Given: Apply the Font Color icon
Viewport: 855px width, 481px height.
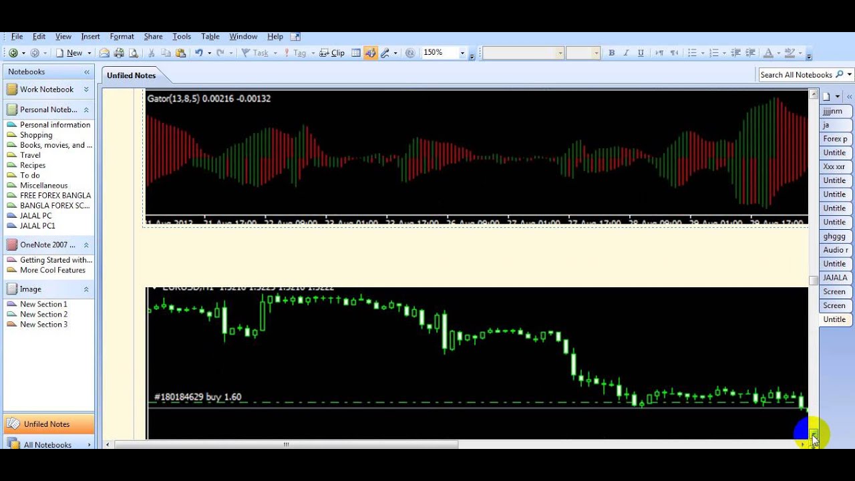Looking at the screenshot, I should [768, 53].
